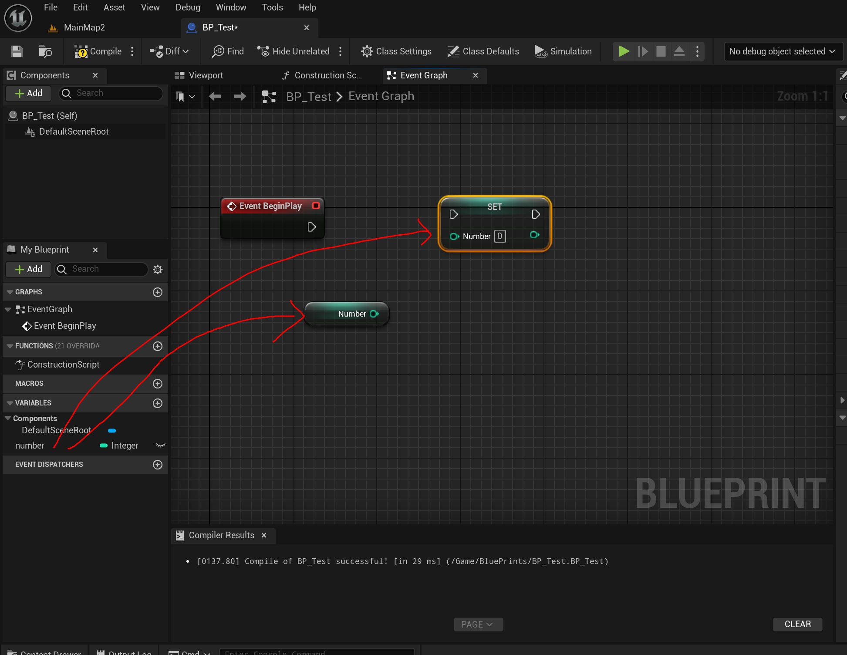847x655 pixels.
Task: Click the BP_Test breadcrumb
Action: click(x=308, y=97)
